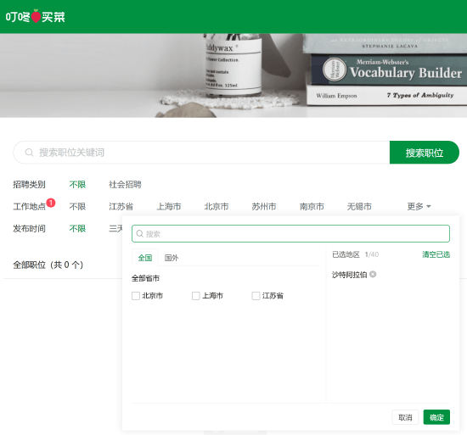Click the 确定 button

[436, 417]
